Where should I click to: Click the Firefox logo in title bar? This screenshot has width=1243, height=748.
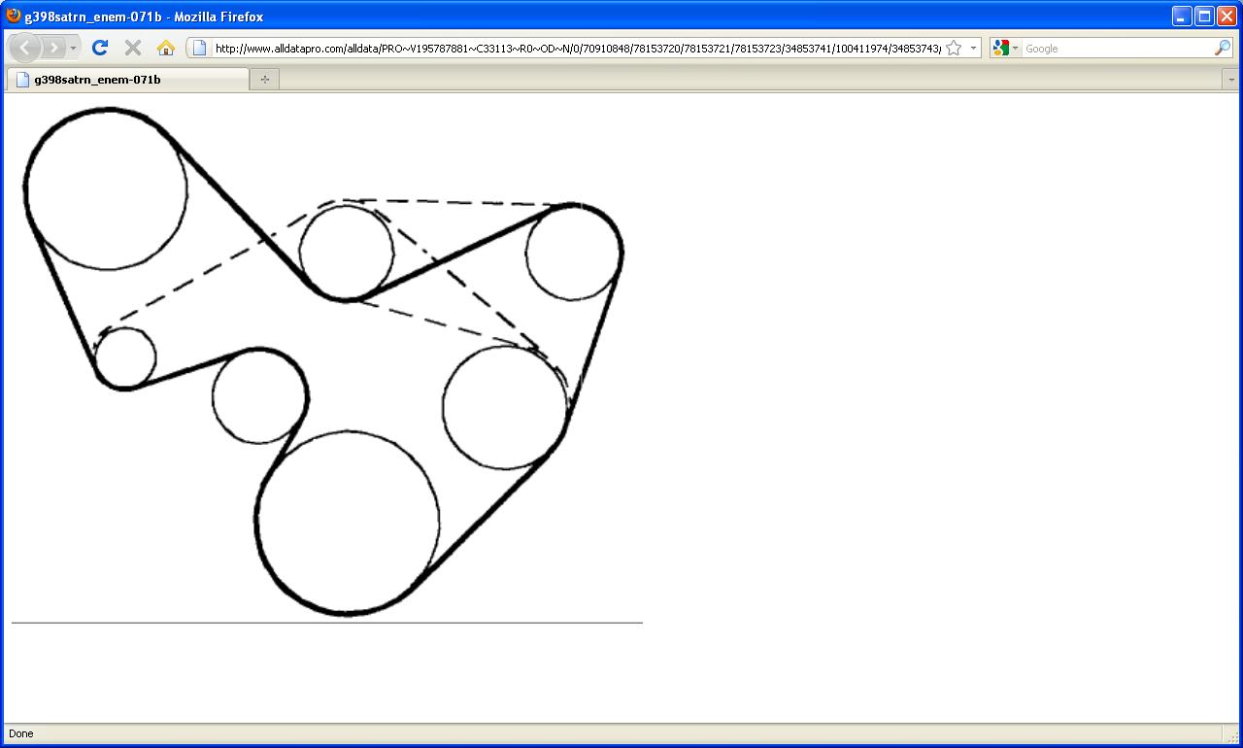click(x=14, y=16)
